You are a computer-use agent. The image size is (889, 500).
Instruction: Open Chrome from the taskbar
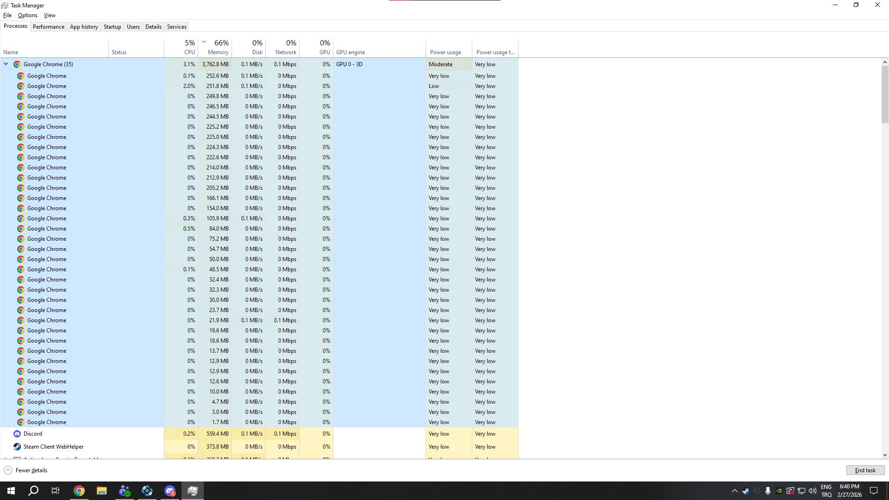(x=79, y=491)
